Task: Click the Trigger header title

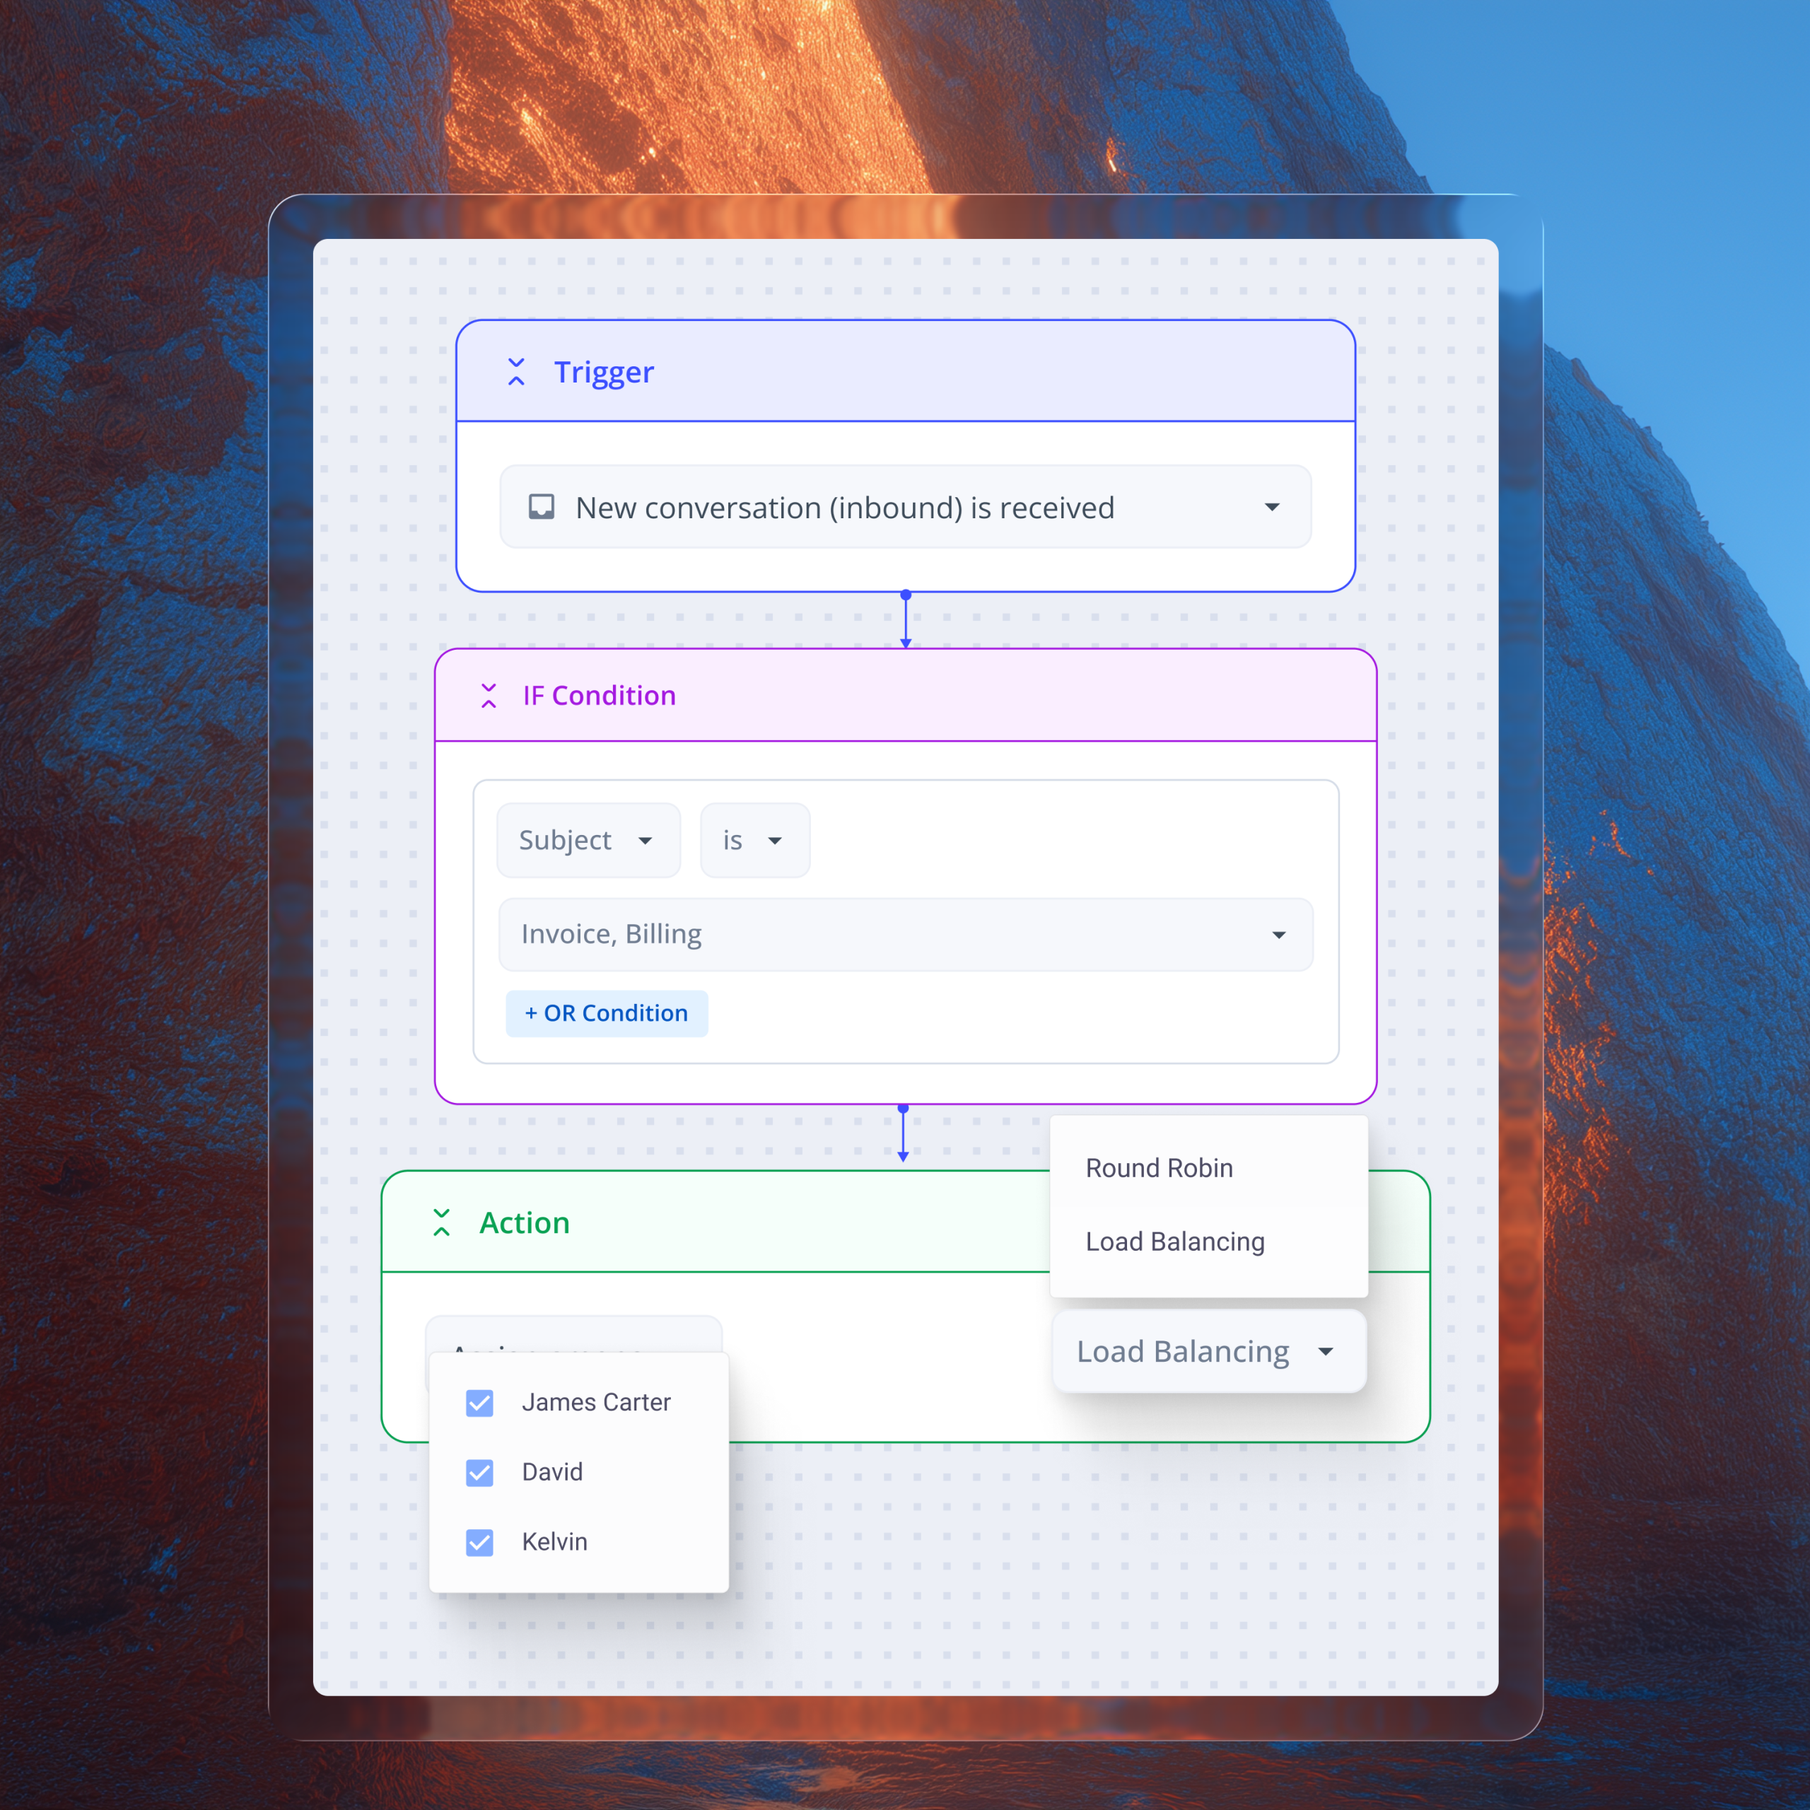Action: click(x=603, y=372)
